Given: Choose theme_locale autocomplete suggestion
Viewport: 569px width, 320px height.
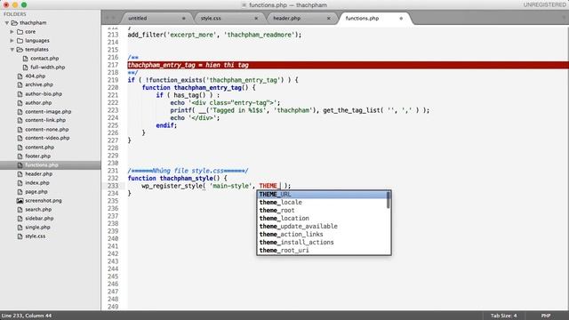Looking at the screenshot, I should [x=322, y=203].
